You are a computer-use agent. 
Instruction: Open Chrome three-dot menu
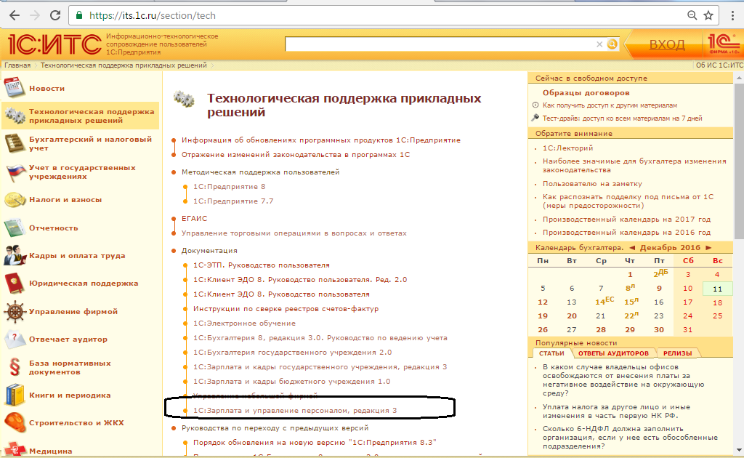(x=733, y=16)
